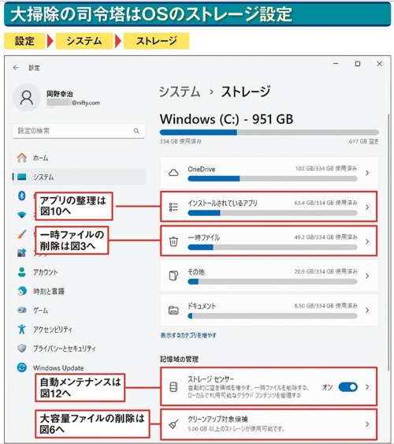The height and width of the screenshot is (444, 394).
Task: Open 時刻と言語 settings page
Action: (49, 291)
